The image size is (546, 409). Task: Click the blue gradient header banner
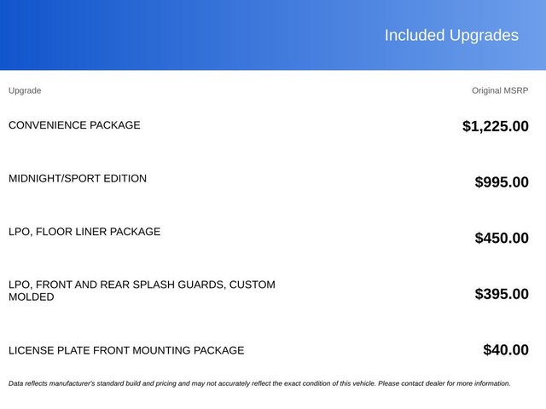click(x=273, y=35)
